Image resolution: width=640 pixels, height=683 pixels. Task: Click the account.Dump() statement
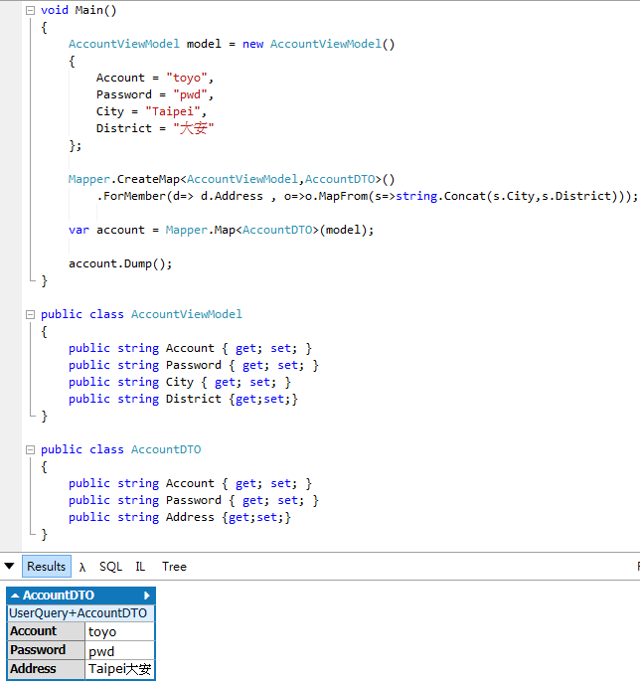(120, 263)
